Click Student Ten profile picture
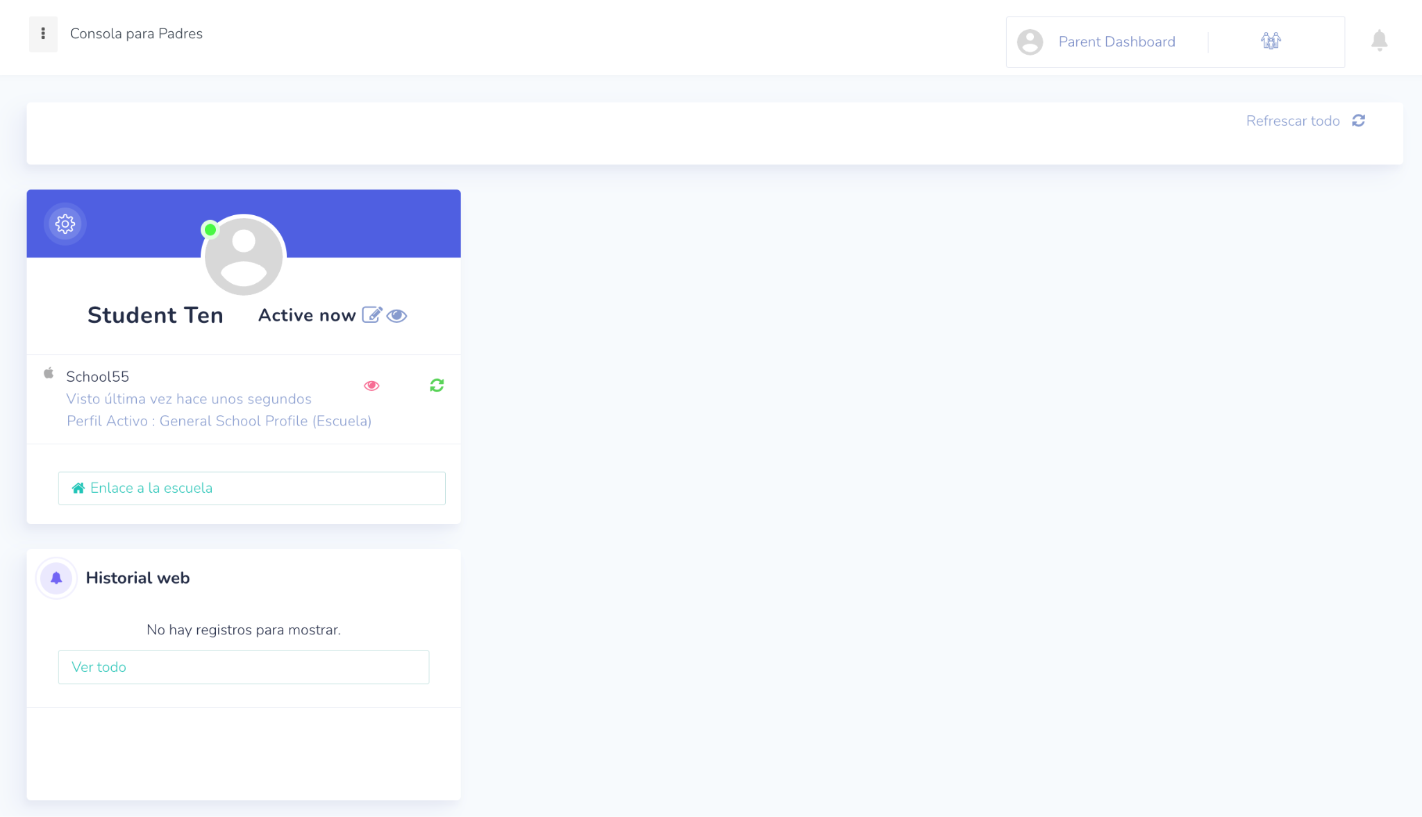 244,256
